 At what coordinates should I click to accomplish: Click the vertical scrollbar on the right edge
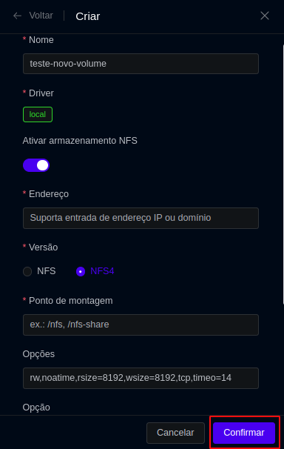coord(283,174)
